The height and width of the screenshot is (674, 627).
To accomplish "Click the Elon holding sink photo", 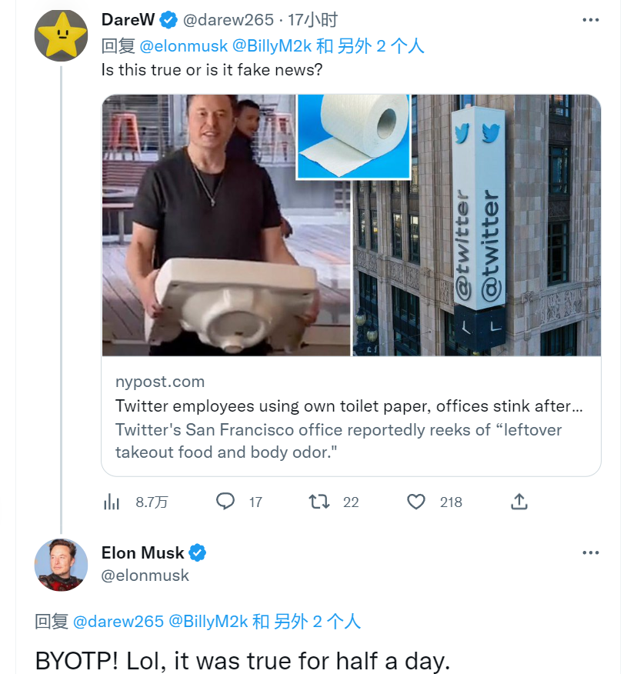I will pyautogui.click(x=225, y=225).
